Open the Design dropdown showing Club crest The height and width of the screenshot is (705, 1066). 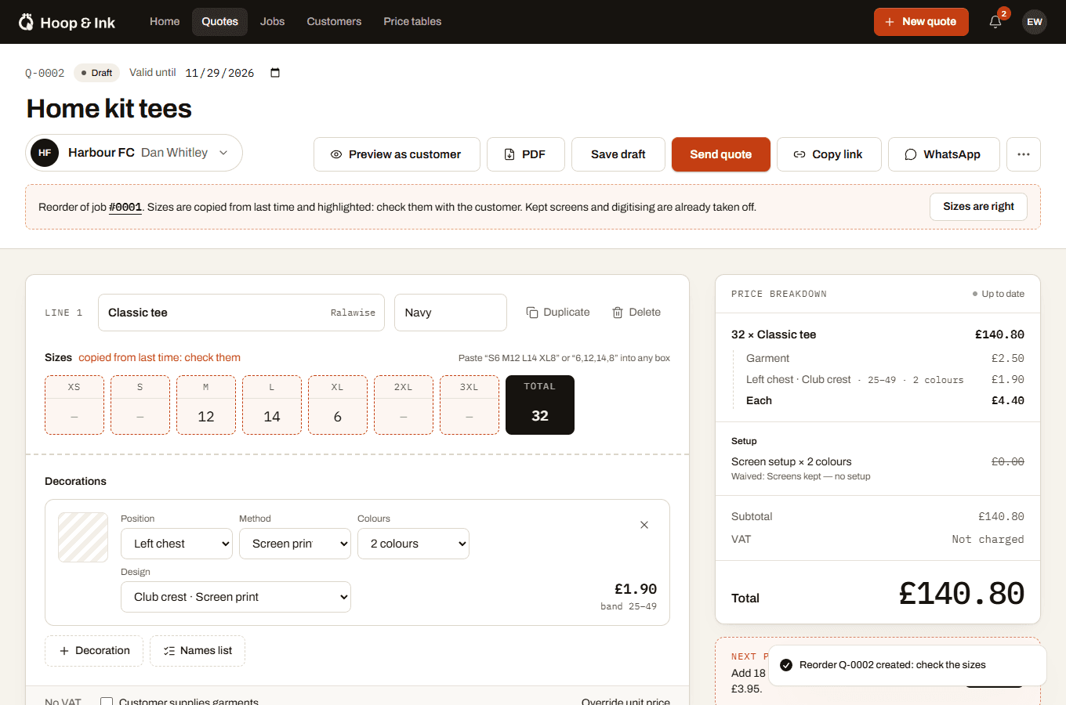point(236,597)
